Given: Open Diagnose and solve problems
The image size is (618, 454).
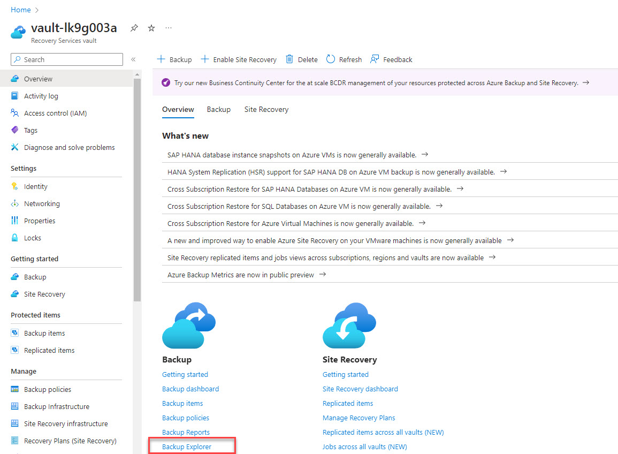Looking at the screenshot, I should pos(69,147).
